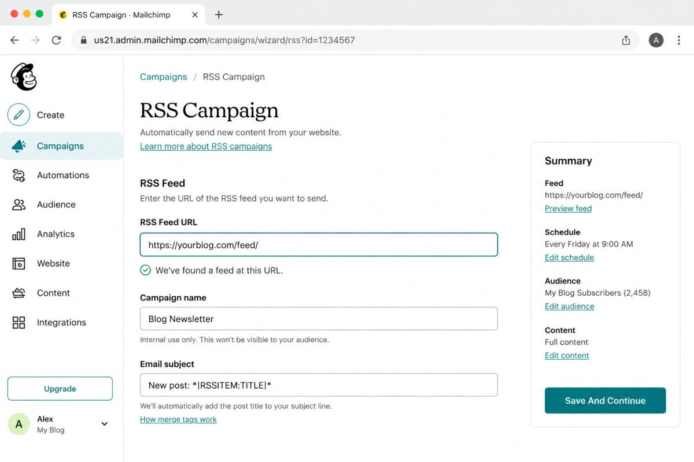Click the Analytics bar chart icon
The width and height of the screenshot is (694, 462).
point(19,234)
